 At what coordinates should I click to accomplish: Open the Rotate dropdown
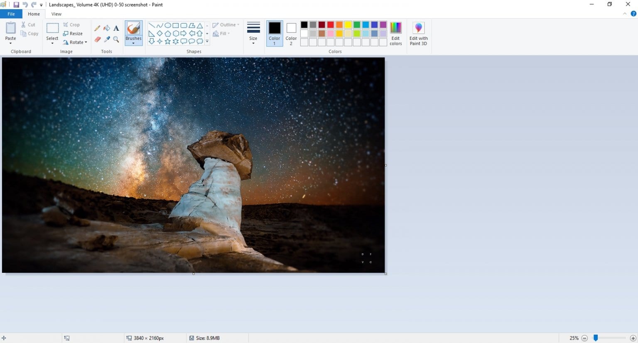pos(75,42)
